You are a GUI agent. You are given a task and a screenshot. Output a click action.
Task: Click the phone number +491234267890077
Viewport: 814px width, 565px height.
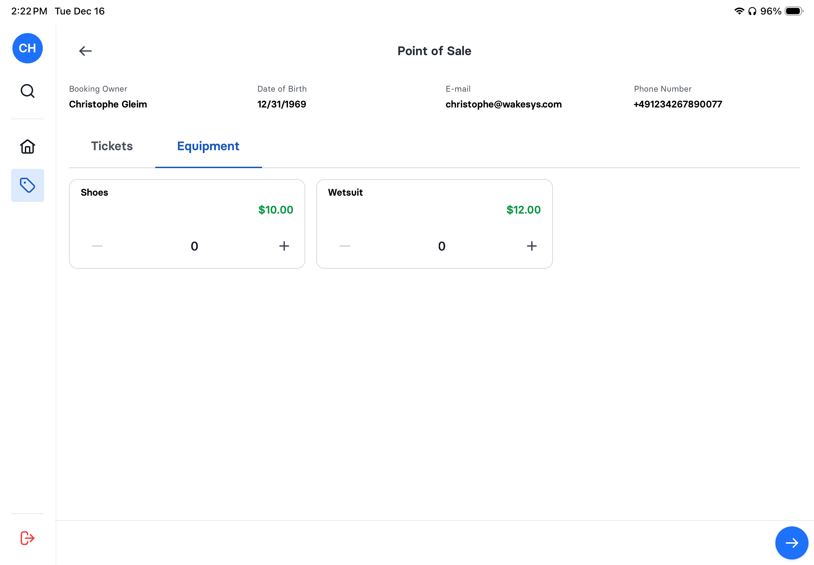coord(677,104)
